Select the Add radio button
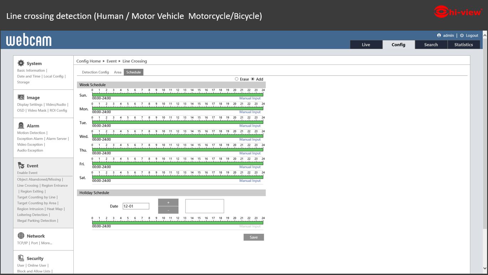 click(253, 79)
